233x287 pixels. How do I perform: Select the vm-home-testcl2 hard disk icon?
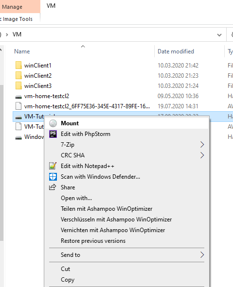(x=18, y=97)
